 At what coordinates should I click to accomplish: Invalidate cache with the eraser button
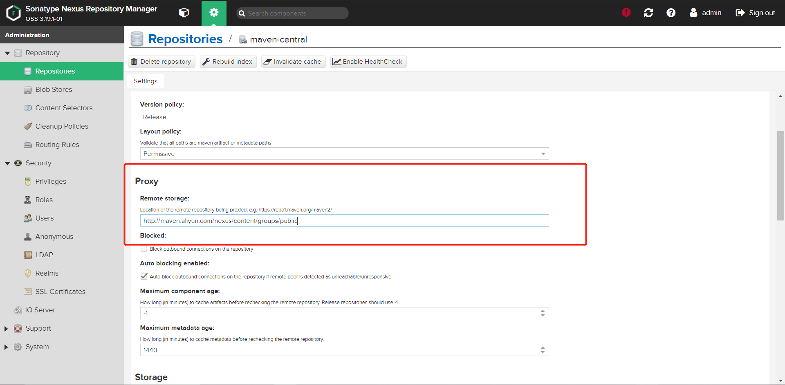point(293,62)
